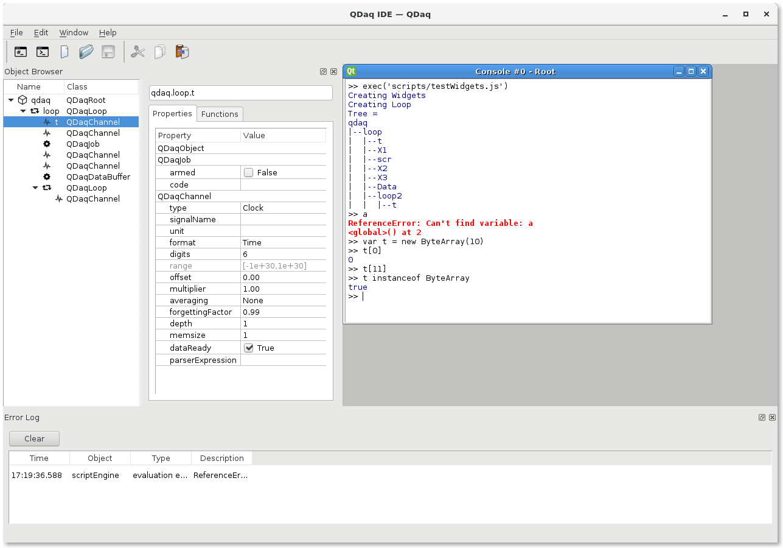Minimize the Console #0 - Root subwindow
This screenshot has width=783, height=548.
[679, 71]
